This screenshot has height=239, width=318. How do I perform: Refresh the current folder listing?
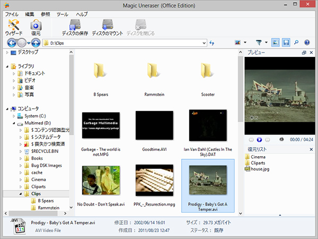coord(211,43)
